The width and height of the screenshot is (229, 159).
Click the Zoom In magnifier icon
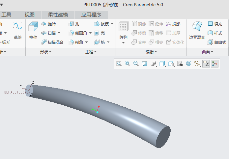click(x=128, y=64)
